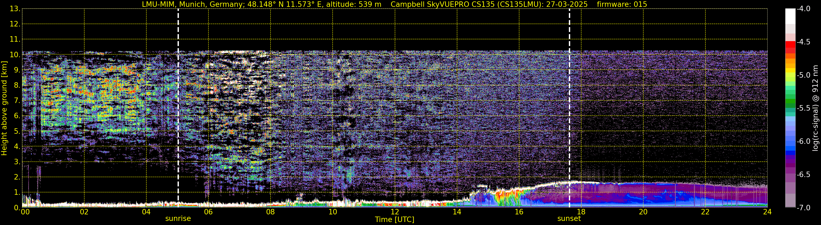The image size is (821, 225).
Task: Click colorbar tick label '-4.0'
Action: 803,9
